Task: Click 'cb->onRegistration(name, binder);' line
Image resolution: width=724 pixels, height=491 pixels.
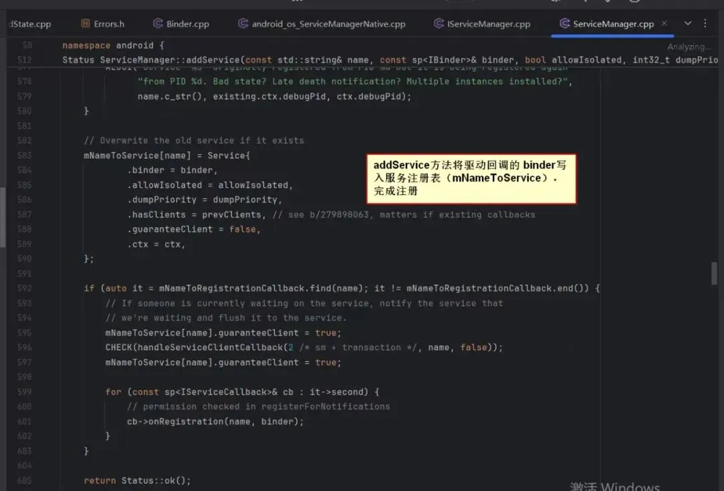Action: point(215,421)
